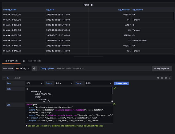Switch to the Transform tab

pos(31,61)
